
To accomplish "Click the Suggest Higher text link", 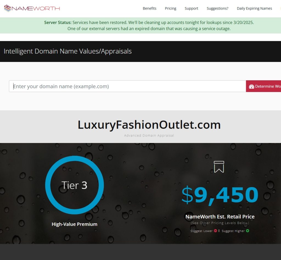I will tap(233, 231).
